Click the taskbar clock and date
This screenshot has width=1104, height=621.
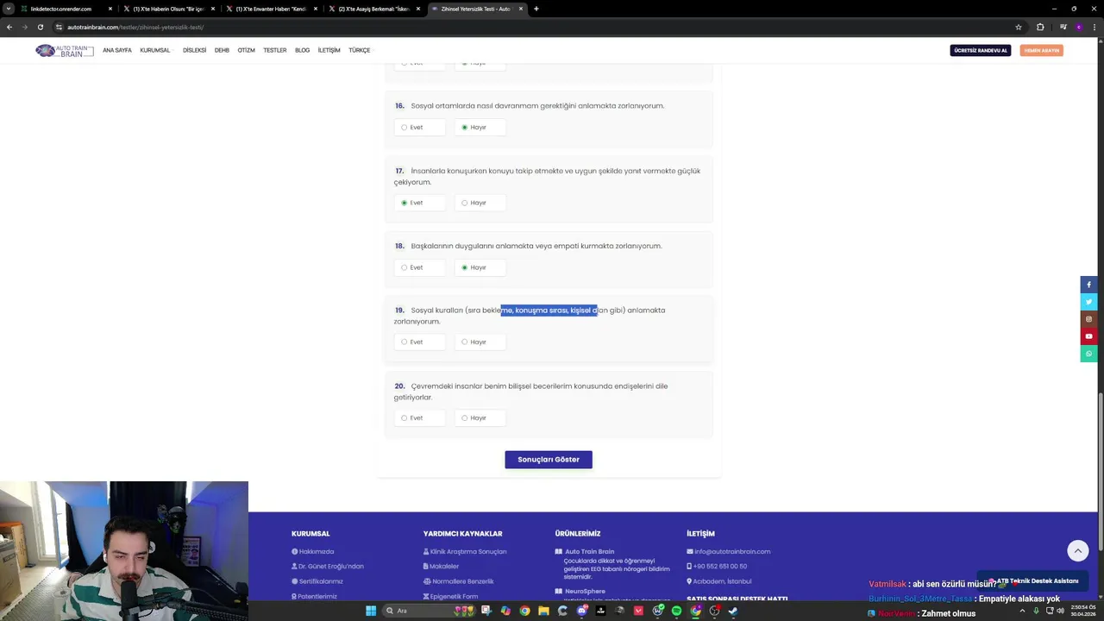(x=1083, y=611)
